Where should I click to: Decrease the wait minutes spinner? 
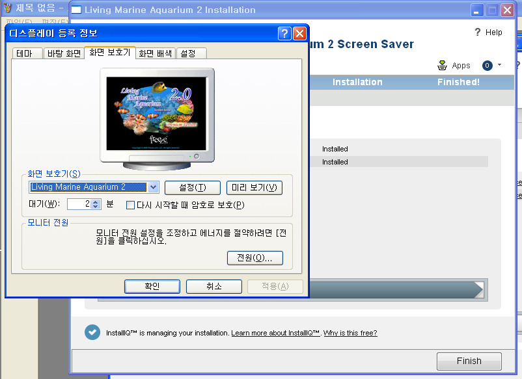point(96,206)
